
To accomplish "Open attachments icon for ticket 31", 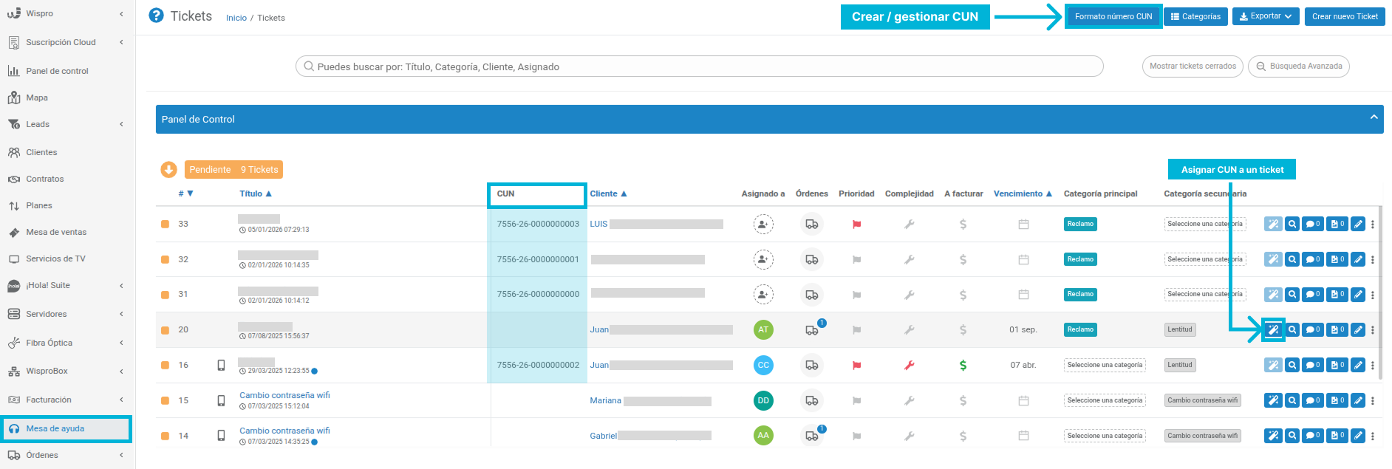I will click(x=1337, y=295).
